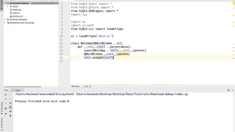Click the Print console output icon
This screenshot has height=132, width=235.
(10, 111)
